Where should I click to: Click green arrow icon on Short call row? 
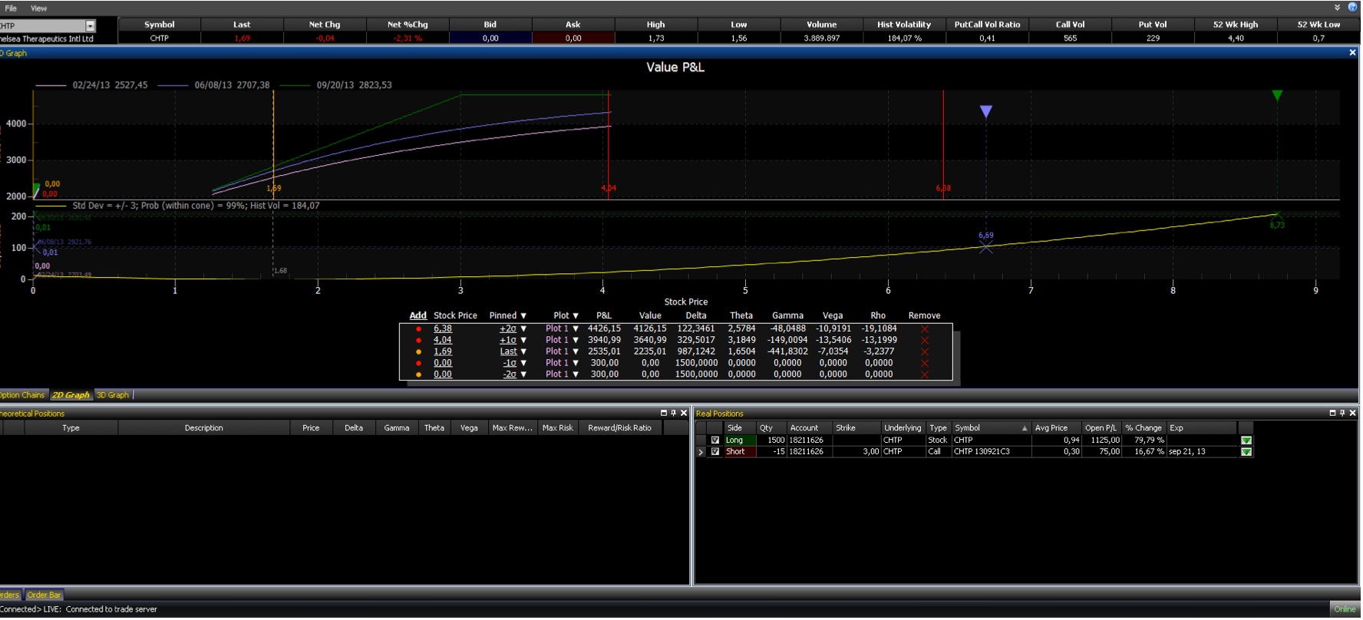[1246, 453]
